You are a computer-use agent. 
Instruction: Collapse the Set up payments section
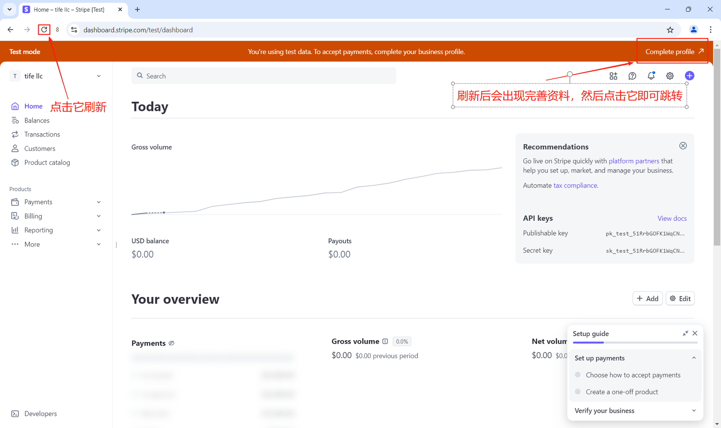pyautogui.click(x=694, y=358)
